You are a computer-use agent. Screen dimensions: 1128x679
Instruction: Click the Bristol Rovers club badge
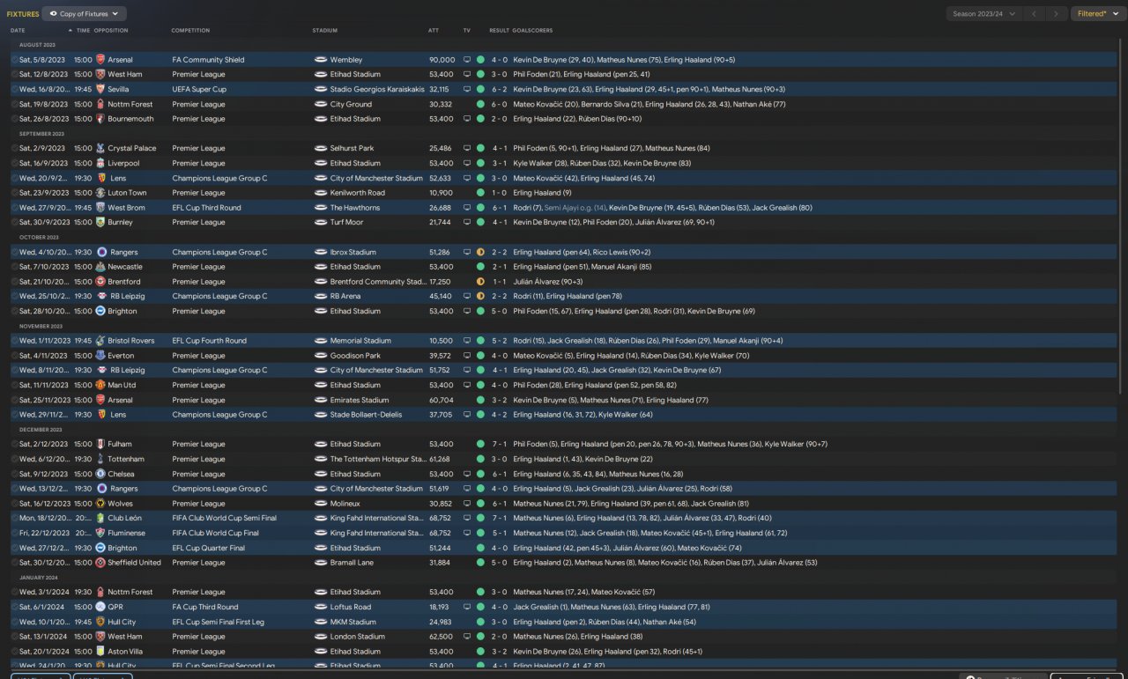click(100, 341)
